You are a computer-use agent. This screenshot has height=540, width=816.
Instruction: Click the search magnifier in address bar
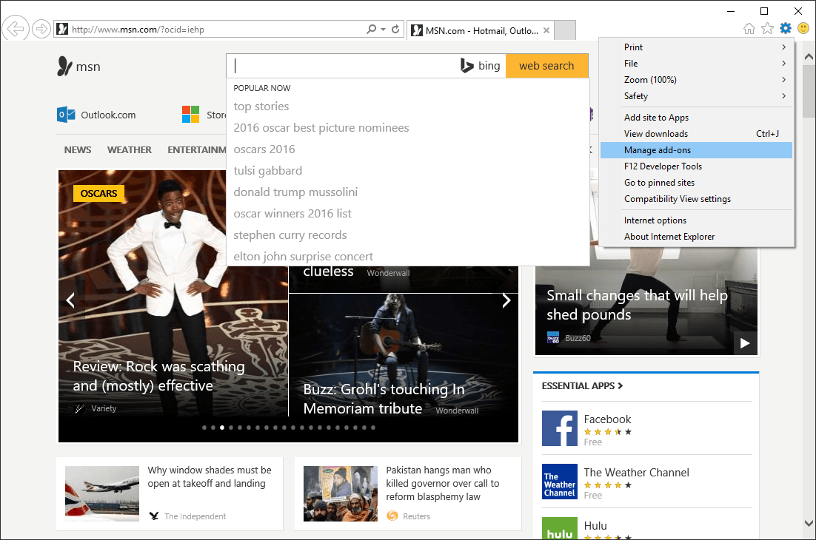371,29
